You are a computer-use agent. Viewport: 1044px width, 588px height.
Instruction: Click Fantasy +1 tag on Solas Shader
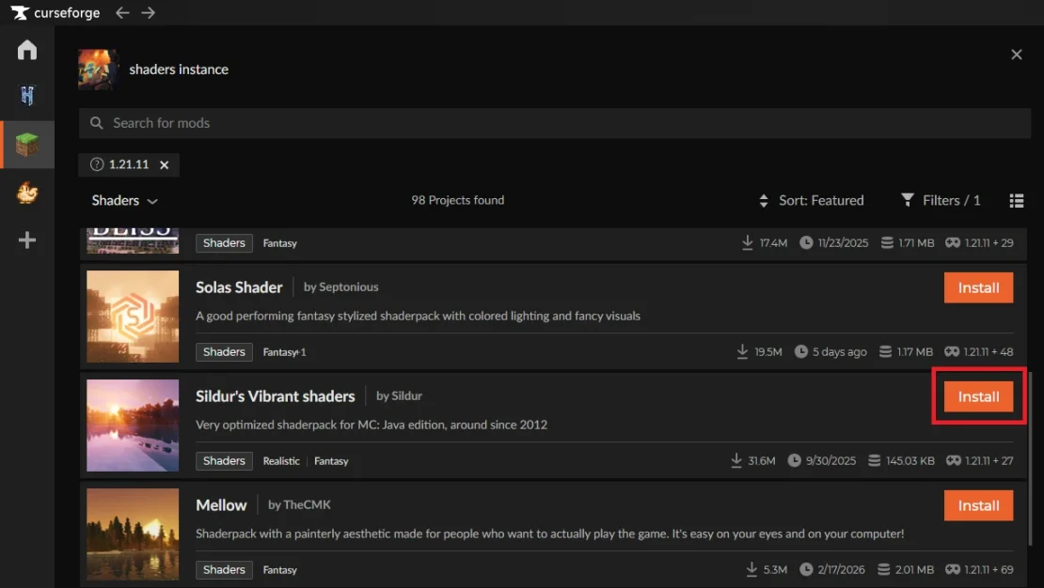[284, 352]
